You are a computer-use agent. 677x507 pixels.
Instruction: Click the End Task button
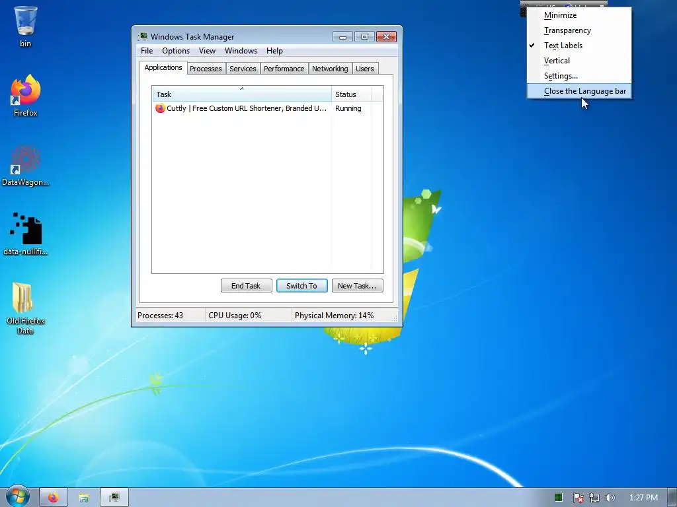pyautogui.click(x=246, y=285)
